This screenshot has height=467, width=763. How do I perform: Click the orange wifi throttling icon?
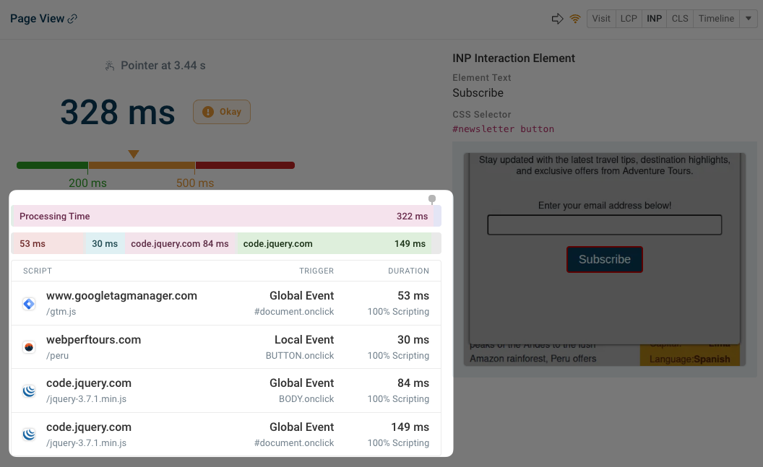pos(575,19)
